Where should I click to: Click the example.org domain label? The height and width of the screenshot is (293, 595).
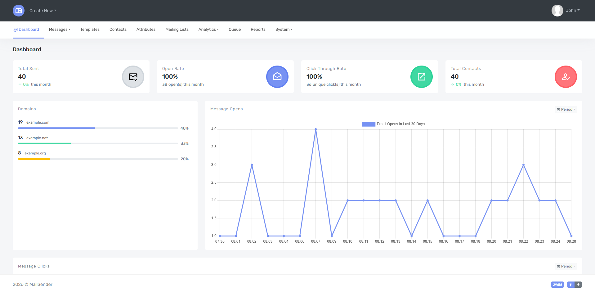35,153
